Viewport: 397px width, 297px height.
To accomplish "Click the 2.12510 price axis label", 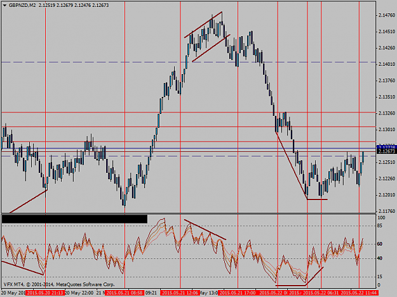I will pyautogui.click(x=387, y=162).
